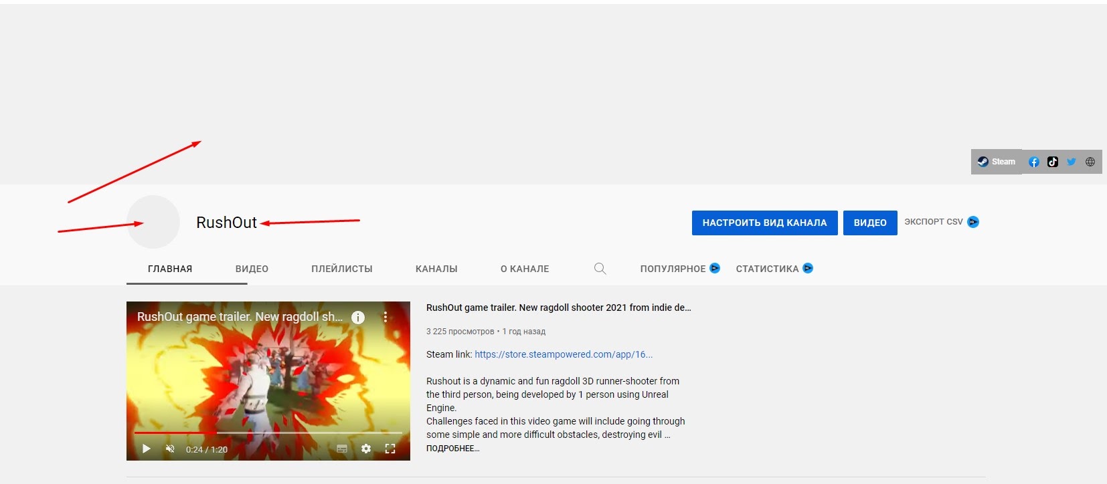Open the player's three-dot menu
Screen dimensions: 1107x484
[x=386, y=318]
